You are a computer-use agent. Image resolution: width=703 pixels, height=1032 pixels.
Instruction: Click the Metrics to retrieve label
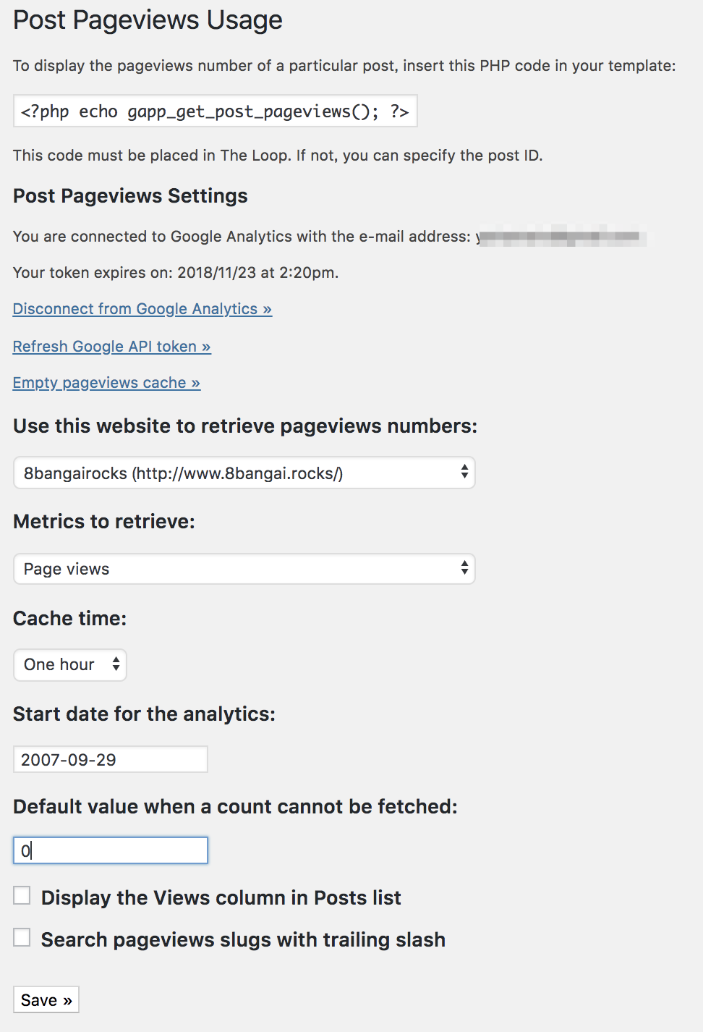104,522
